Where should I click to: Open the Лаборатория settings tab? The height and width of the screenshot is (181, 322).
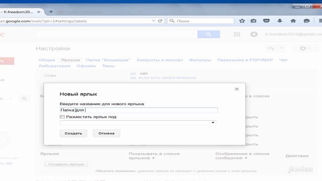(x=55, y=66)
